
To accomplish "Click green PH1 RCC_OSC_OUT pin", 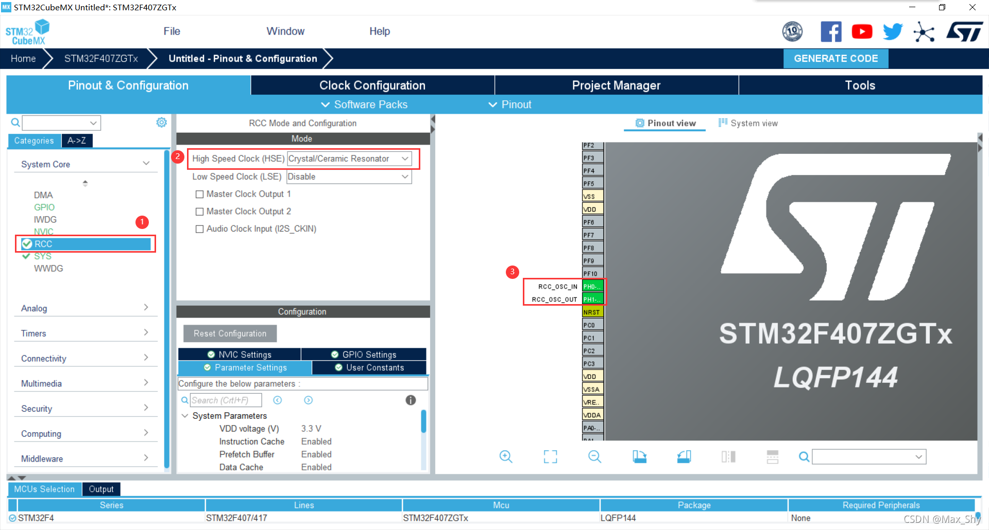I will point(592,299).
